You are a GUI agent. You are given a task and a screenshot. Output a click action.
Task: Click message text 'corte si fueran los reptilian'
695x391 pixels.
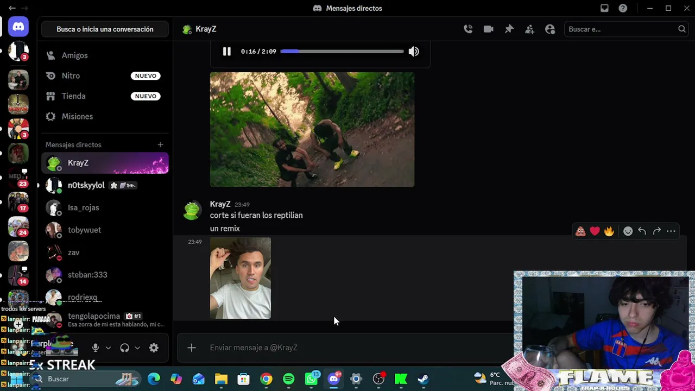tap(256, 215)
